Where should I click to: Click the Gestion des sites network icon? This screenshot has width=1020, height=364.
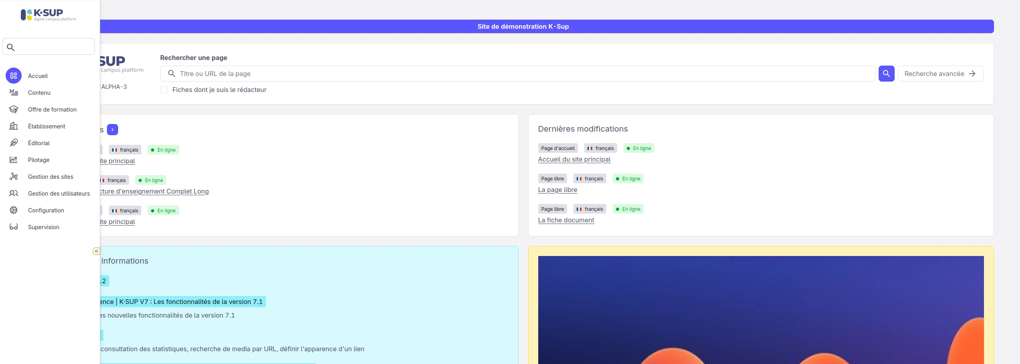pos(14,176)
